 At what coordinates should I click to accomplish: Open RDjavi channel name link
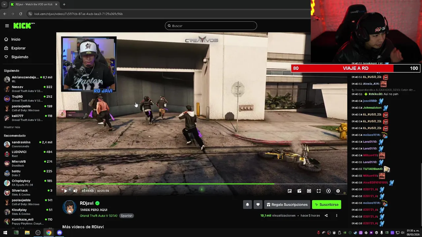[86, 203]
